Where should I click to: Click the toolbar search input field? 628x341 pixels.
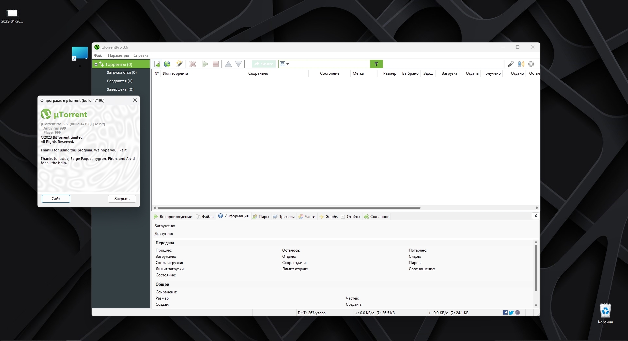click(x=330, y=64)
